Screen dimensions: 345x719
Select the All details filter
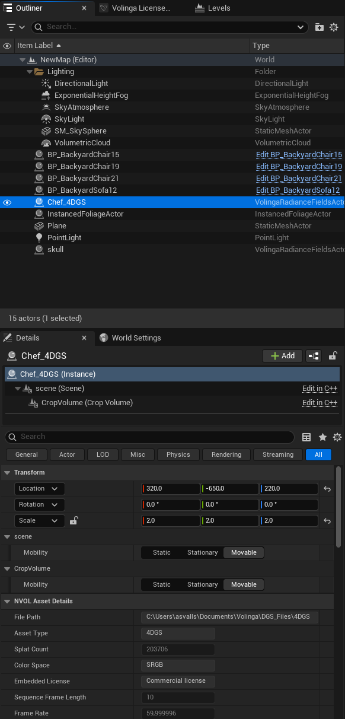pyautogui.click(x=319, y=454)
